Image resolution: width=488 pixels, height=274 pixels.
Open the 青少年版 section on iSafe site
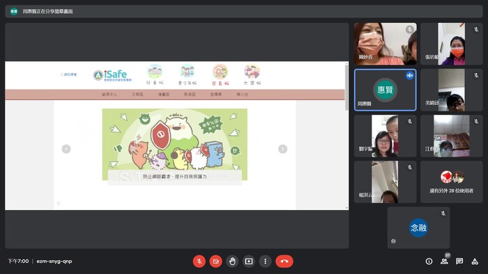[188, 74]
